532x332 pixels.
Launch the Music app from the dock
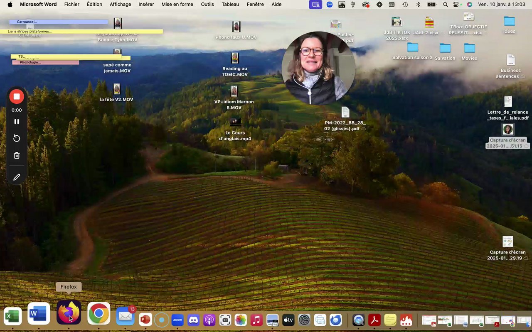[x=256, y=320]
